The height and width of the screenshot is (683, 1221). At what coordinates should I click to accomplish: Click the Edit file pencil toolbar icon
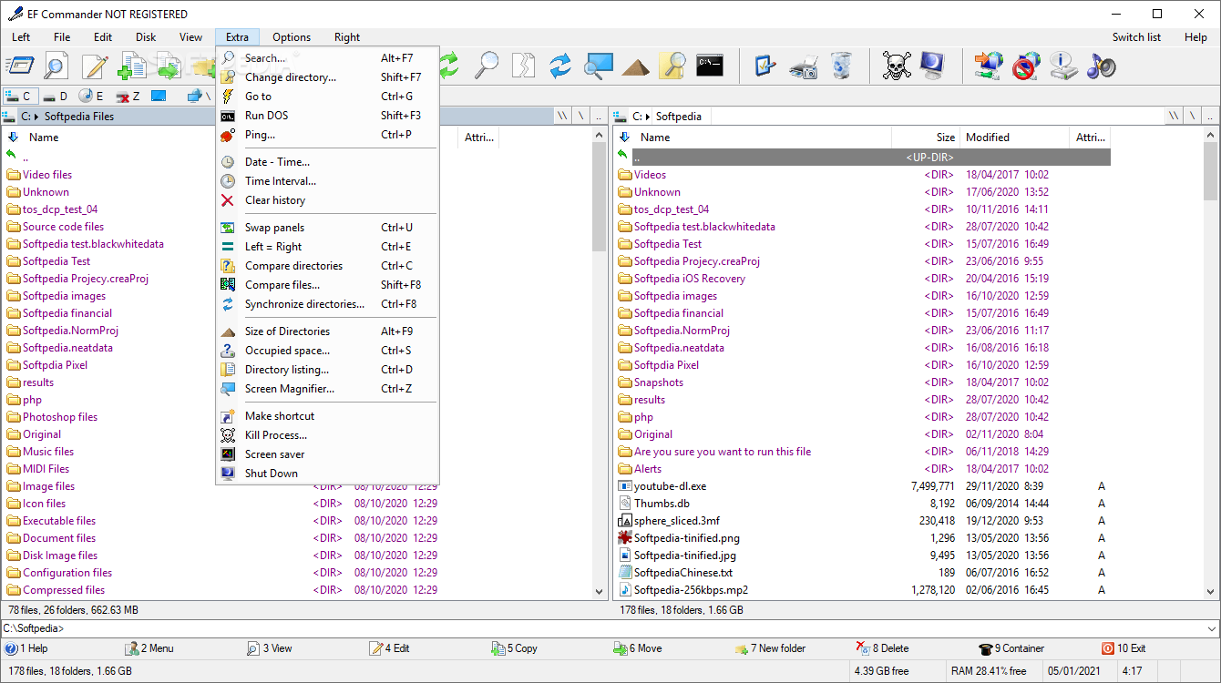coord(95,66)
